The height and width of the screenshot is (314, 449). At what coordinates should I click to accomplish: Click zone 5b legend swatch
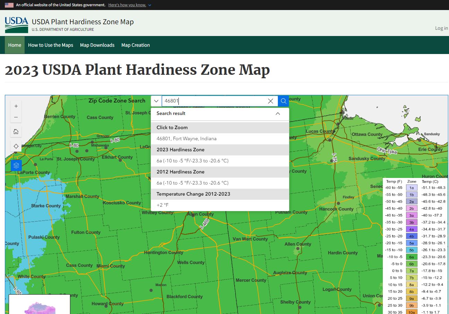pos(412,250)
